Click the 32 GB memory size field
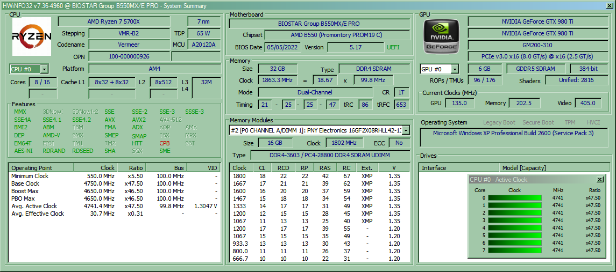616x272 pixels. click(x=278, y=69)
